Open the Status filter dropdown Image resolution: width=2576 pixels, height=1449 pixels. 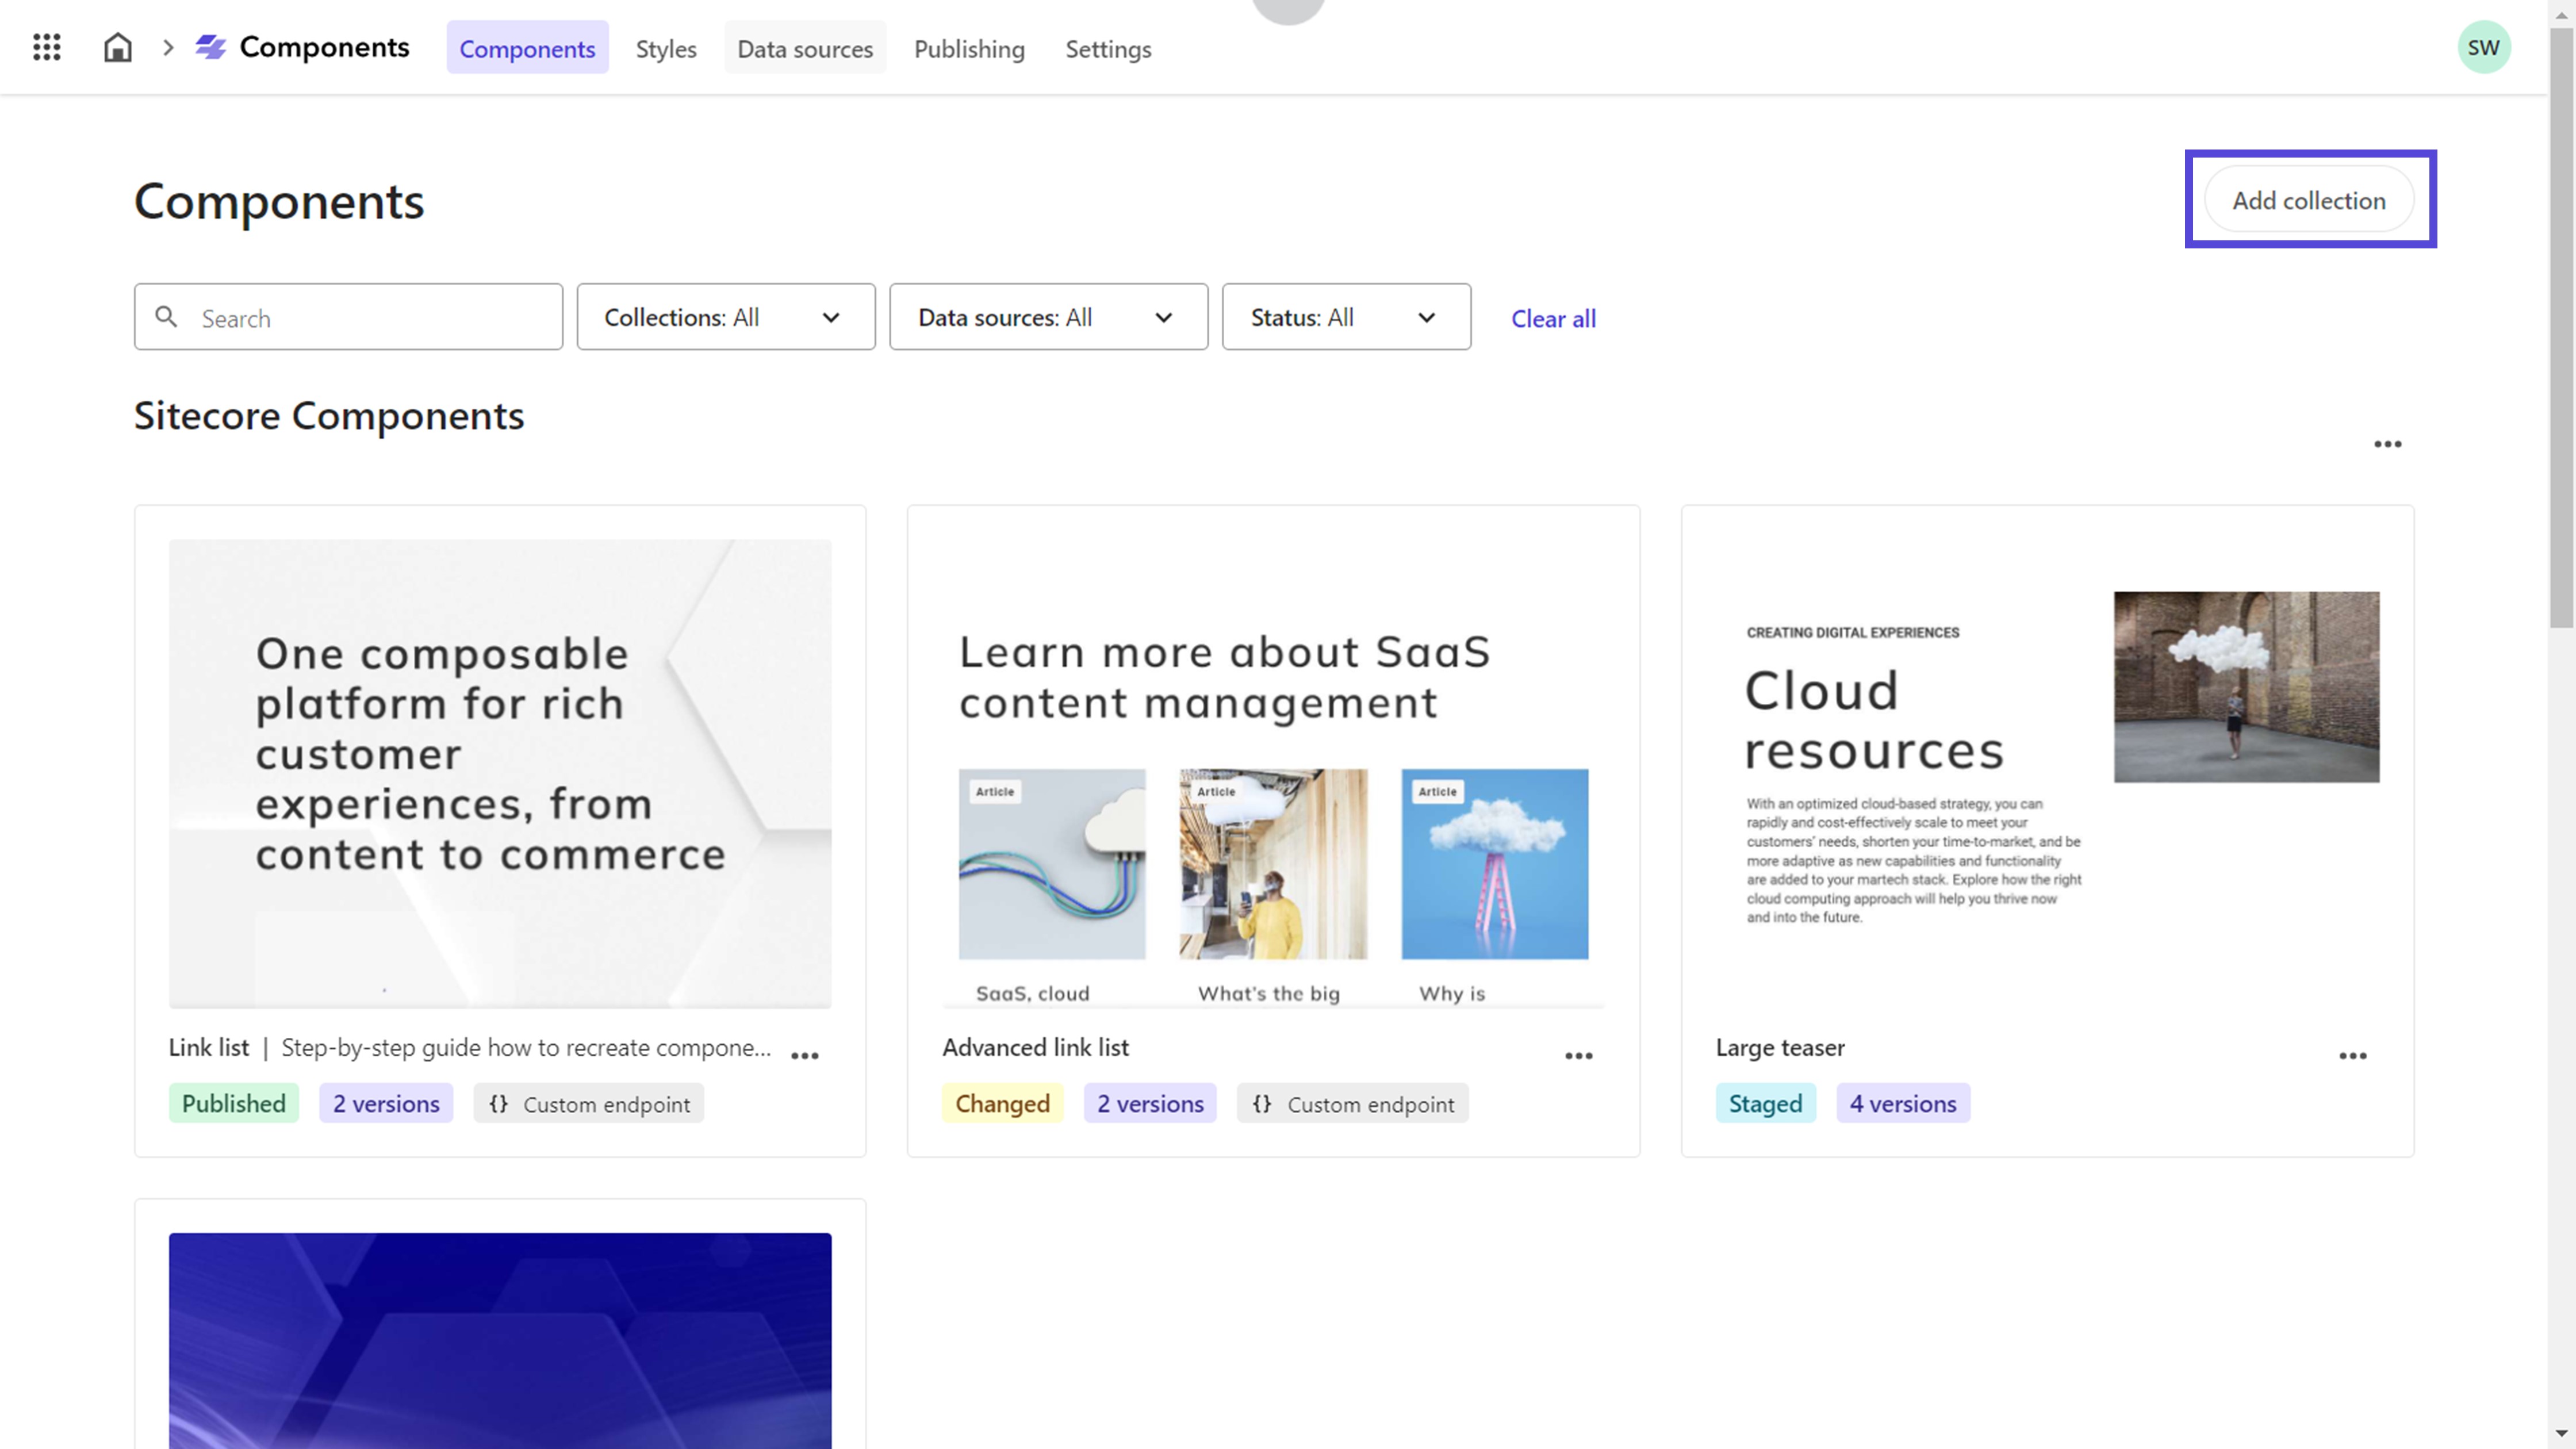point(1346,317)
